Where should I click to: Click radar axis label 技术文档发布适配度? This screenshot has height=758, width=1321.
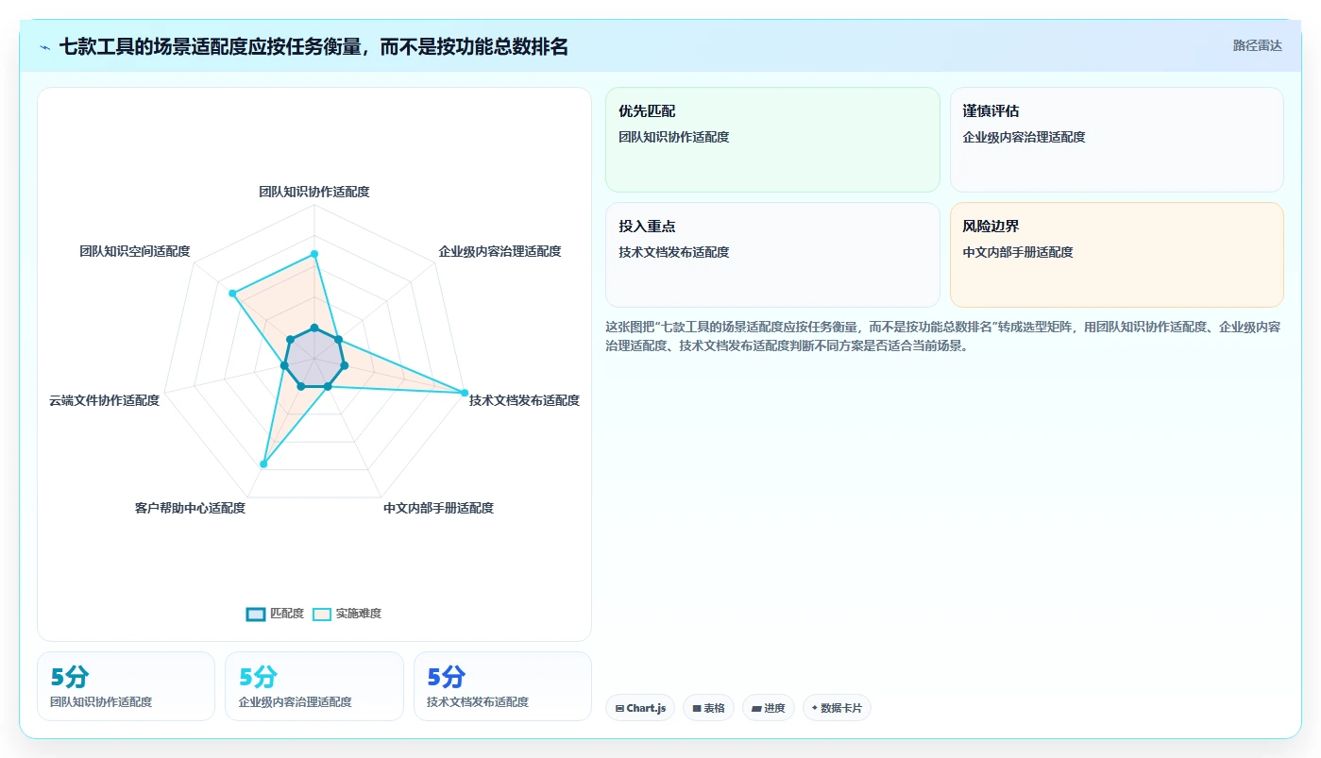(x=524, y=400)
